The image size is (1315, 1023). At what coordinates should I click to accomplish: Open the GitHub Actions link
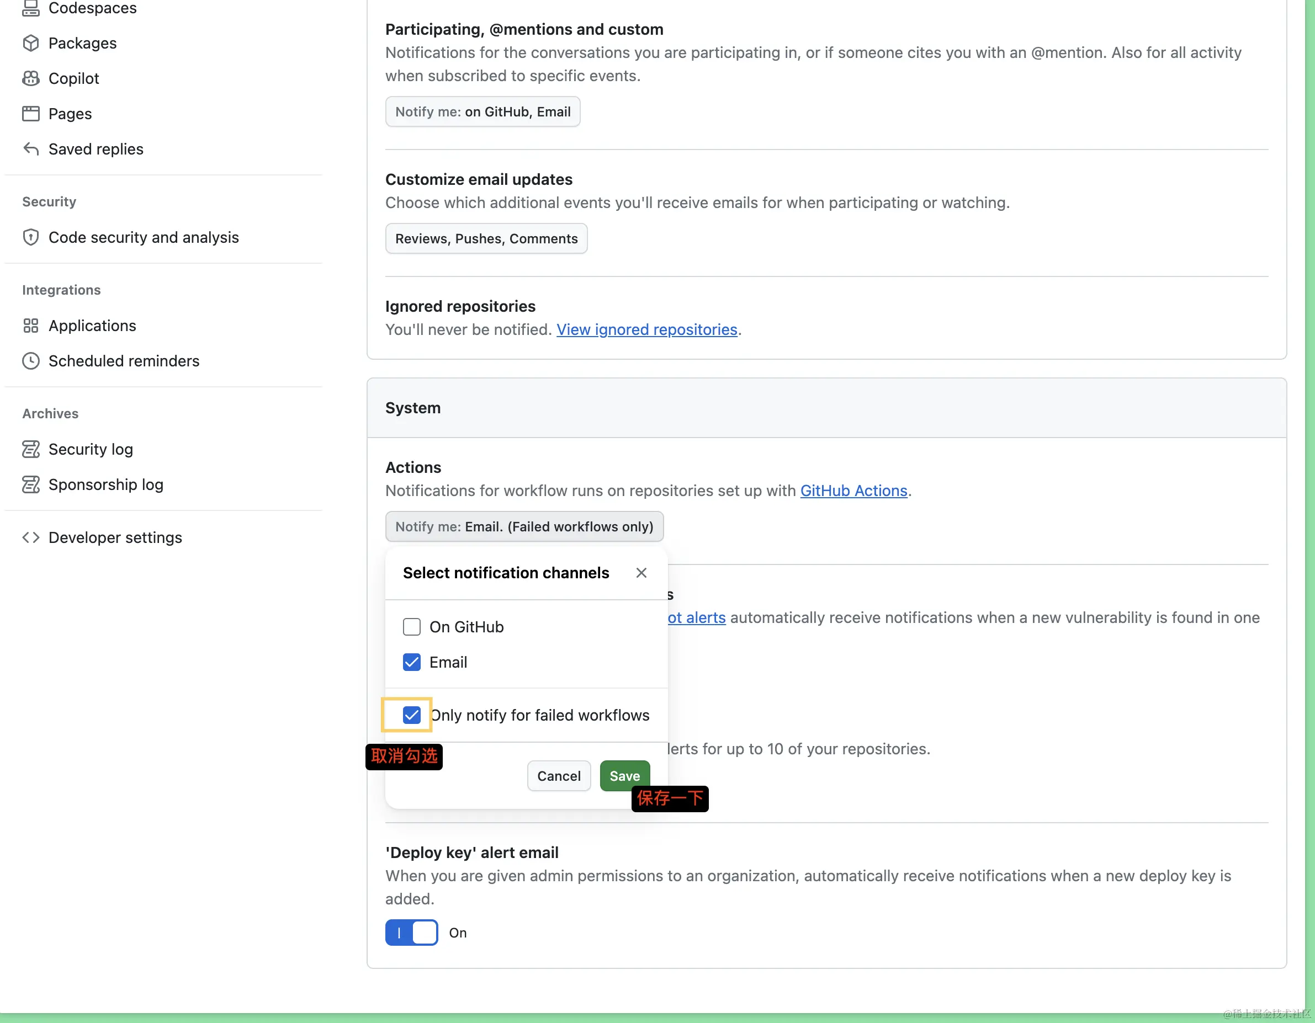pyautogui.click(x=854, y=491)
